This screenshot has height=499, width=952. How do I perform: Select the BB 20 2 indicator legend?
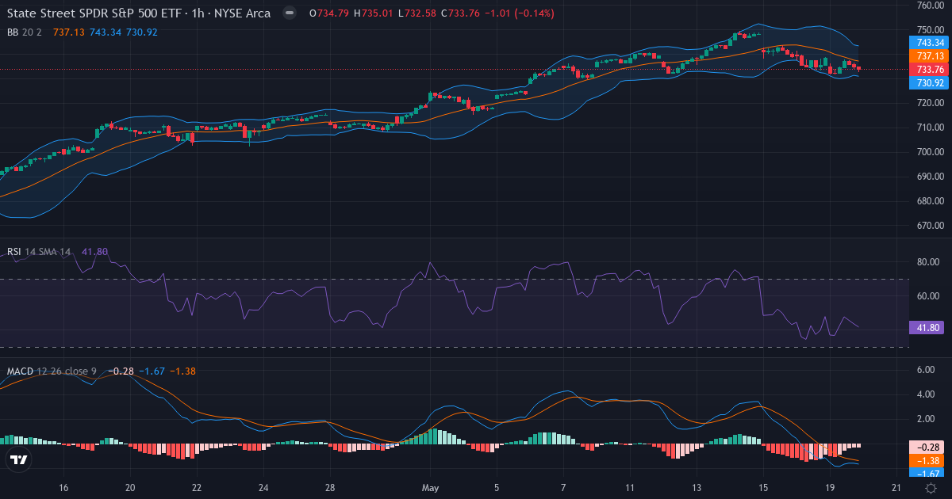(25, 32)
